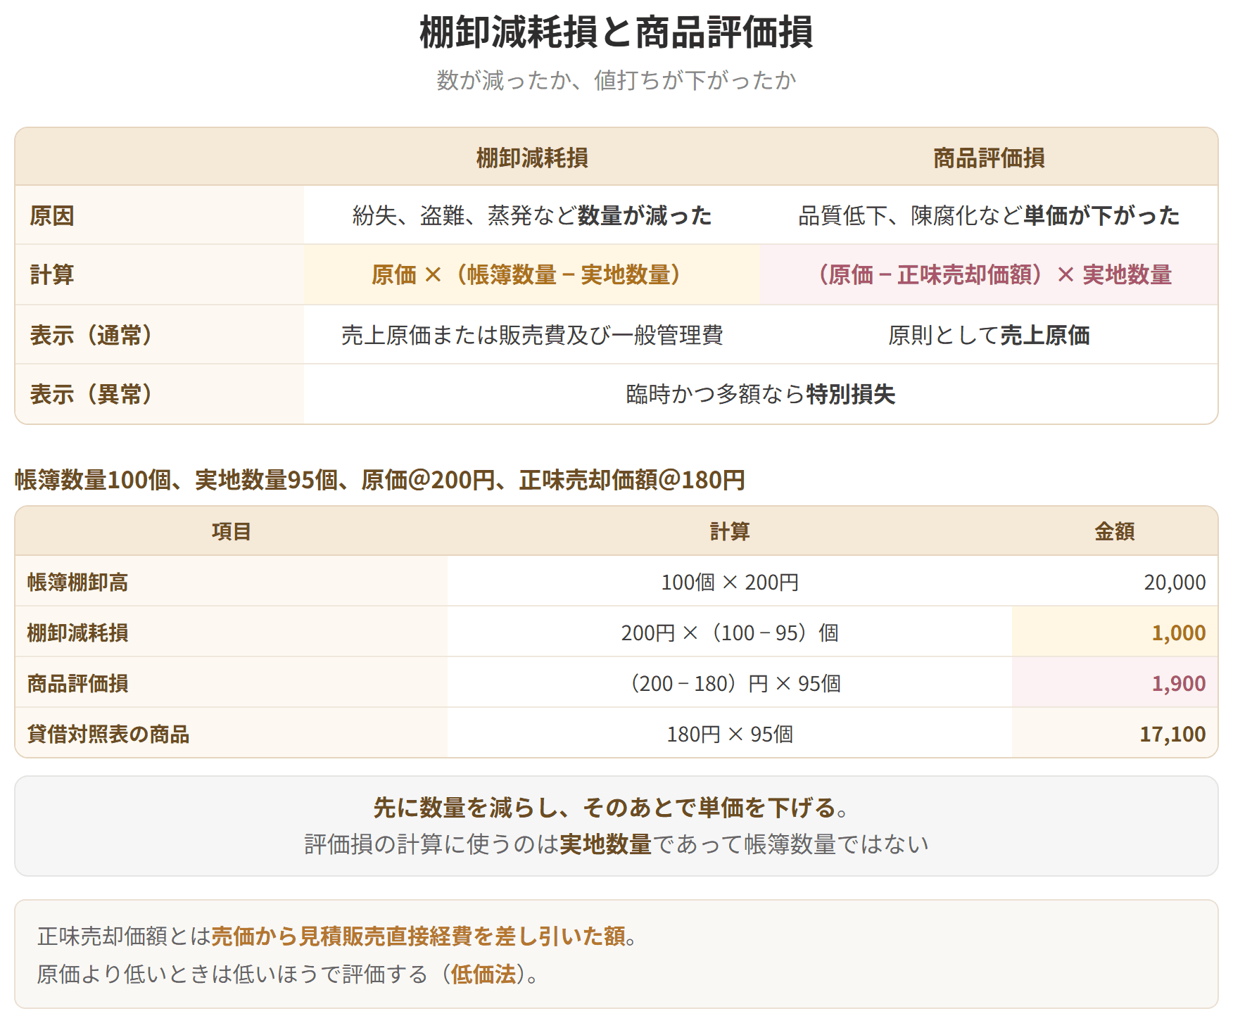Select the cell 品質低下、陳腐化など単価が下がった
The image size is (1233, 1023).
coord(989,215)
